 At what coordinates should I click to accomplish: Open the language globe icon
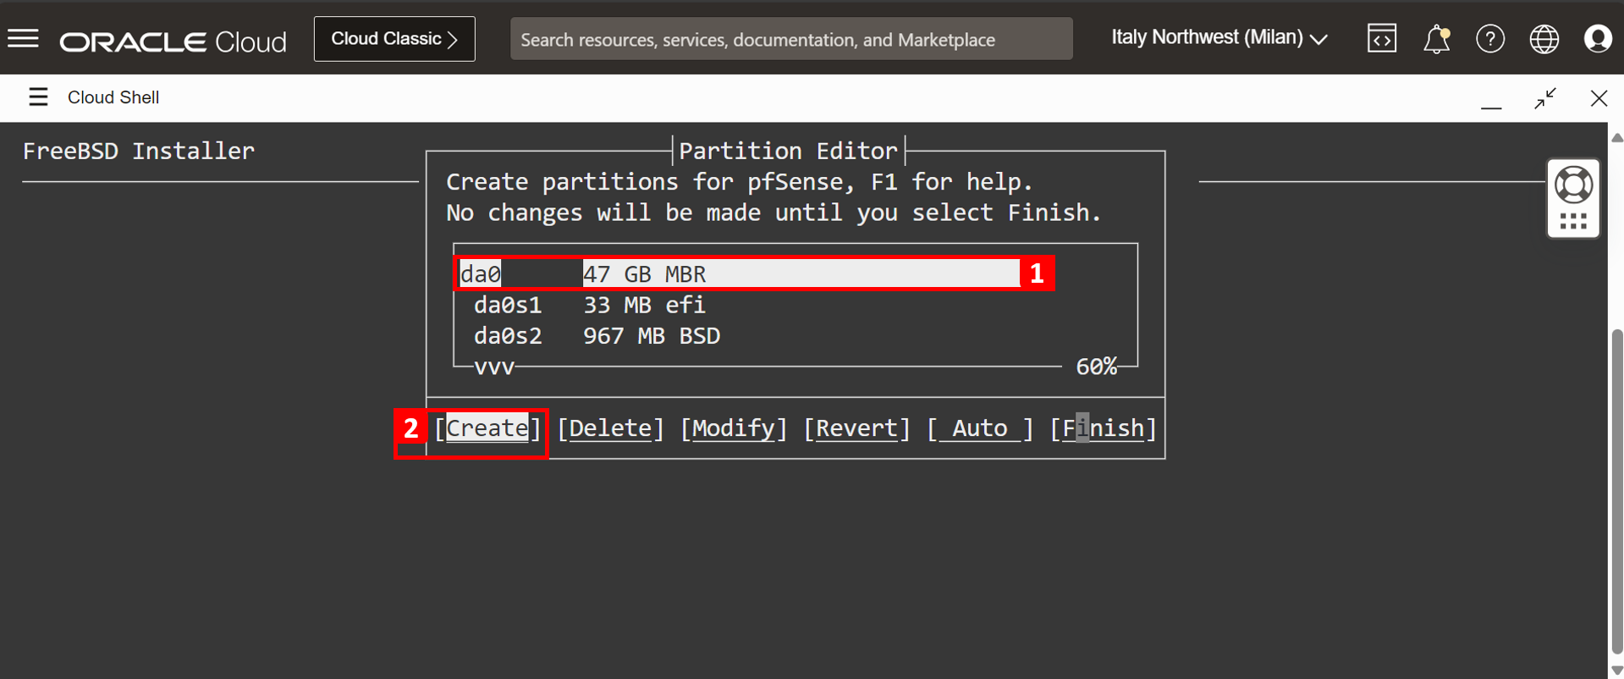pyautogui.click(x=1544, y=39)
